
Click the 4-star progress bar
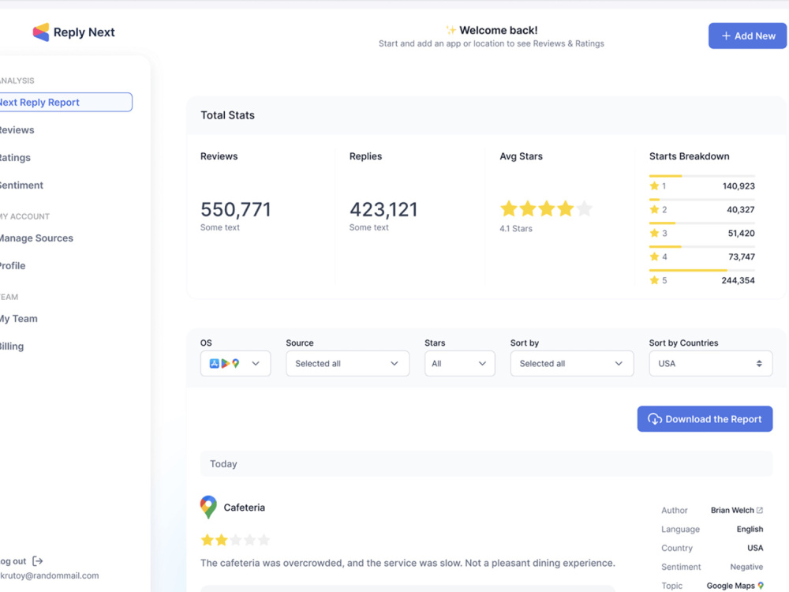pos(701,246)
